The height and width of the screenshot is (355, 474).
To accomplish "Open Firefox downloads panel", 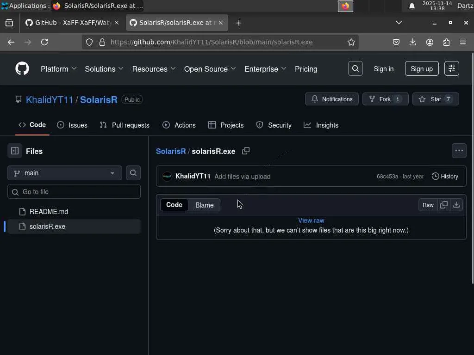I will (412, 42).
